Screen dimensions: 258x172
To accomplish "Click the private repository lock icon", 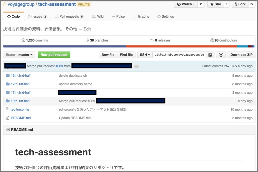I will click(5, 4).
